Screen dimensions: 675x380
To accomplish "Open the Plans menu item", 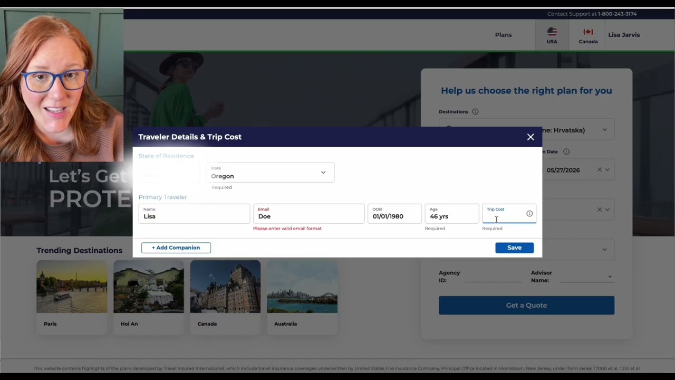I will coord(503,35).
